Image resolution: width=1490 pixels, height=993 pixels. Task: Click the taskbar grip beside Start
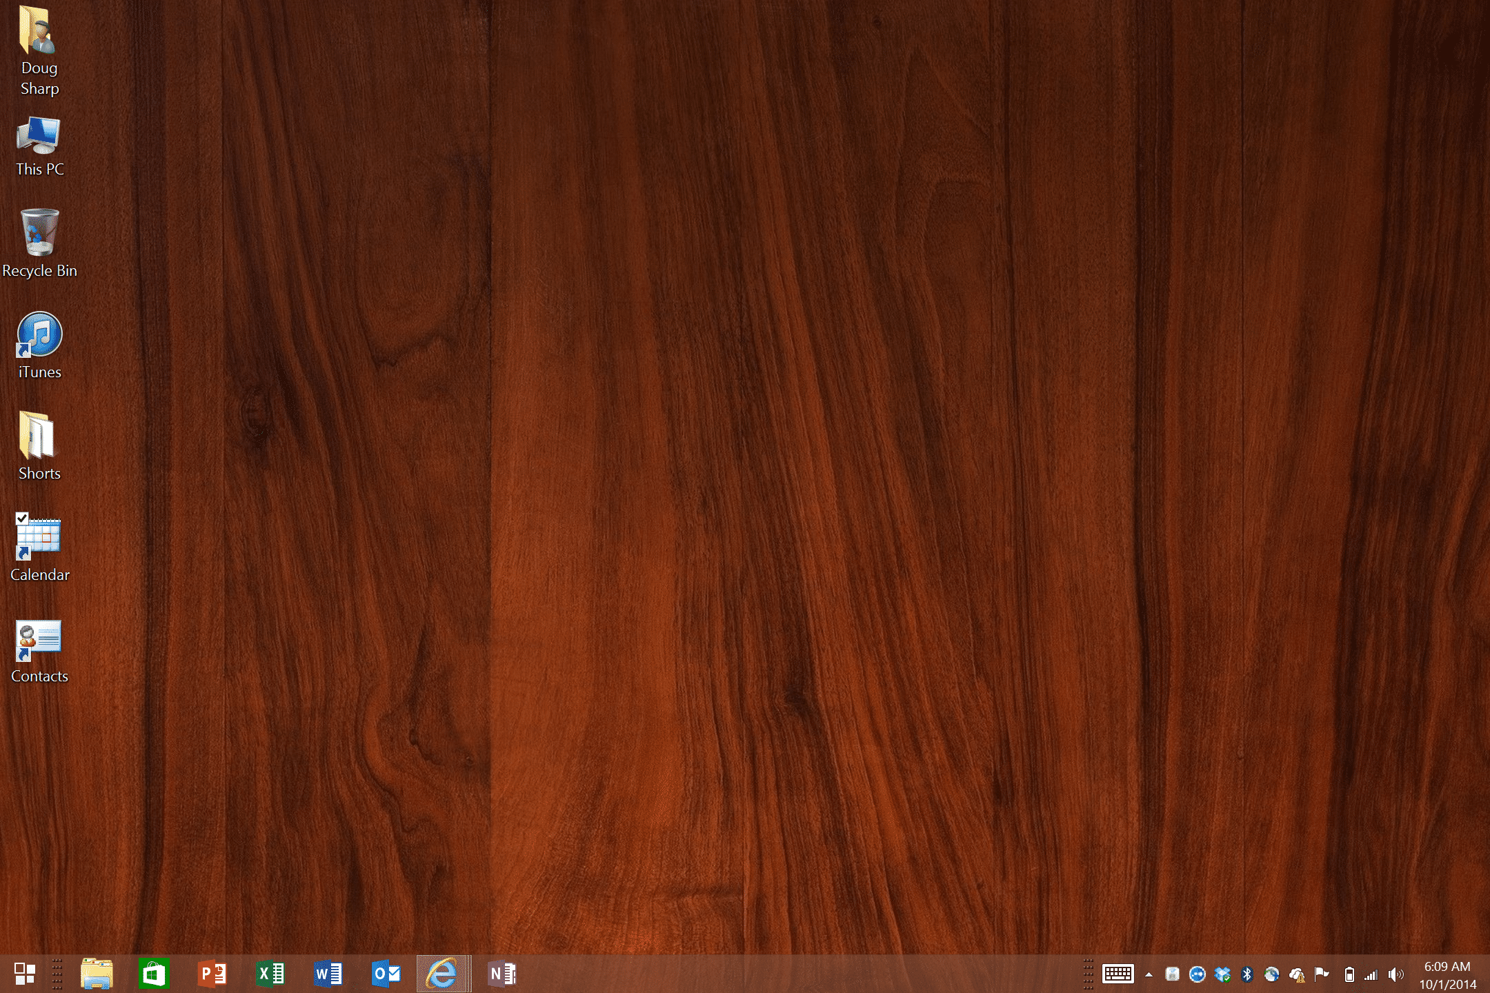pos(57,974)
